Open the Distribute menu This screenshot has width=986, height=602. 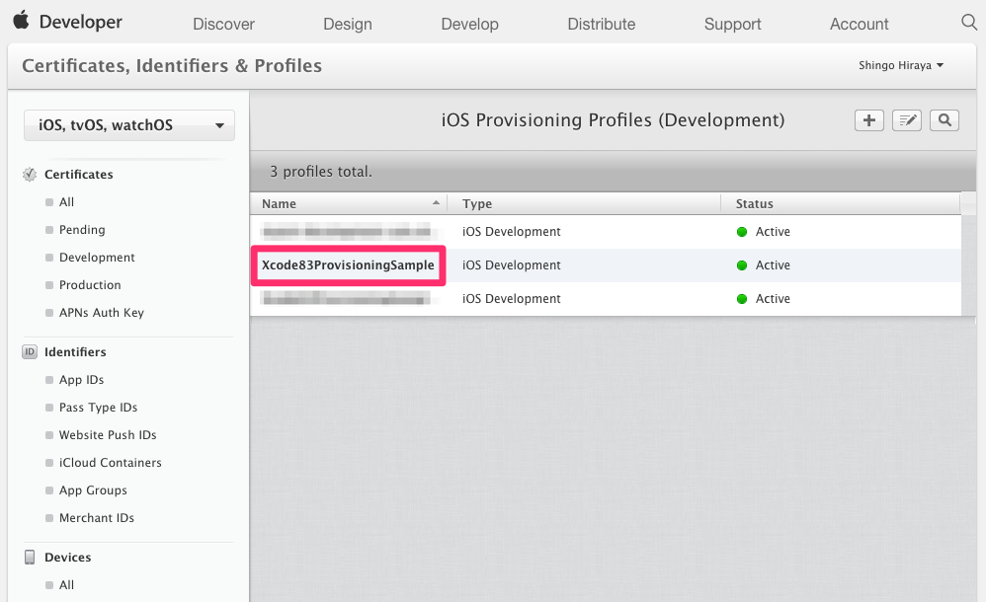[602, 24]
